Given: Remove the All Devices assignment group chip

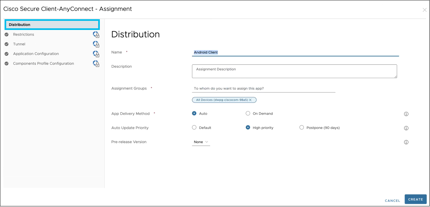Looking at the screenshot, I should (250, 100).
